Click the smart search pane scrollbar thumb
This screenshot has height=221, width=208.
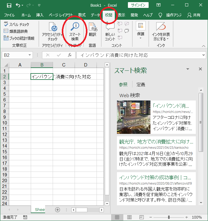click(201, 122)
